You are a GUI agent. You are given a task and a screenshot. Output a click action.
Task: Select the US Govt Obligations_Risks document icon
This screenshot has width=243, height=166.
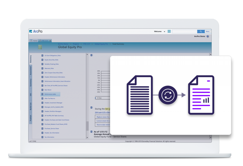[42, 55]
